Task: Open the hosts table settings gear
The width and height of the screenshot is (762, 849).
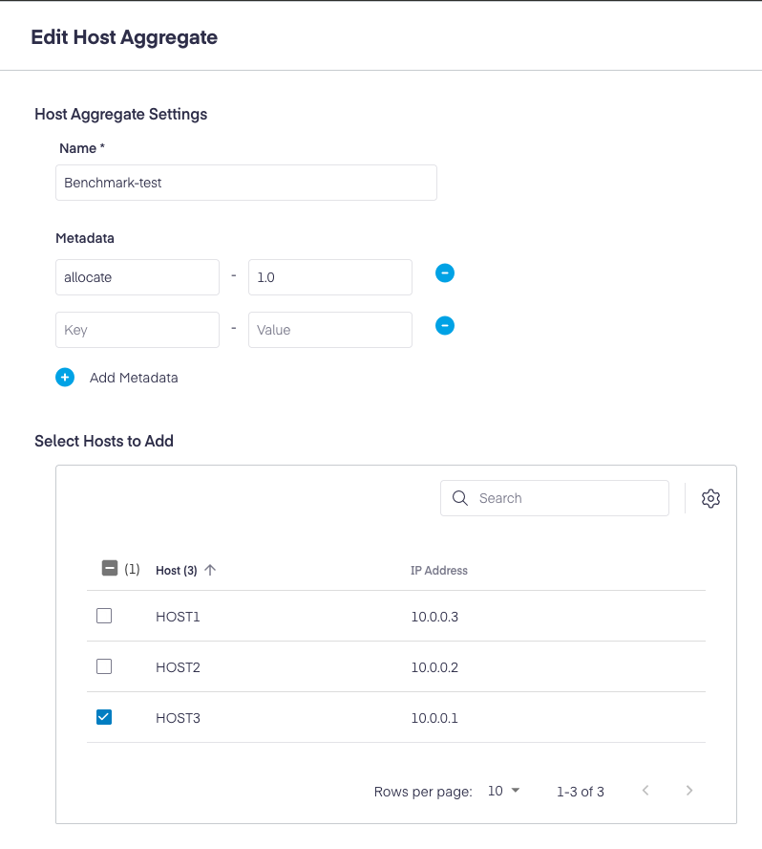Action: click(710, 498)
